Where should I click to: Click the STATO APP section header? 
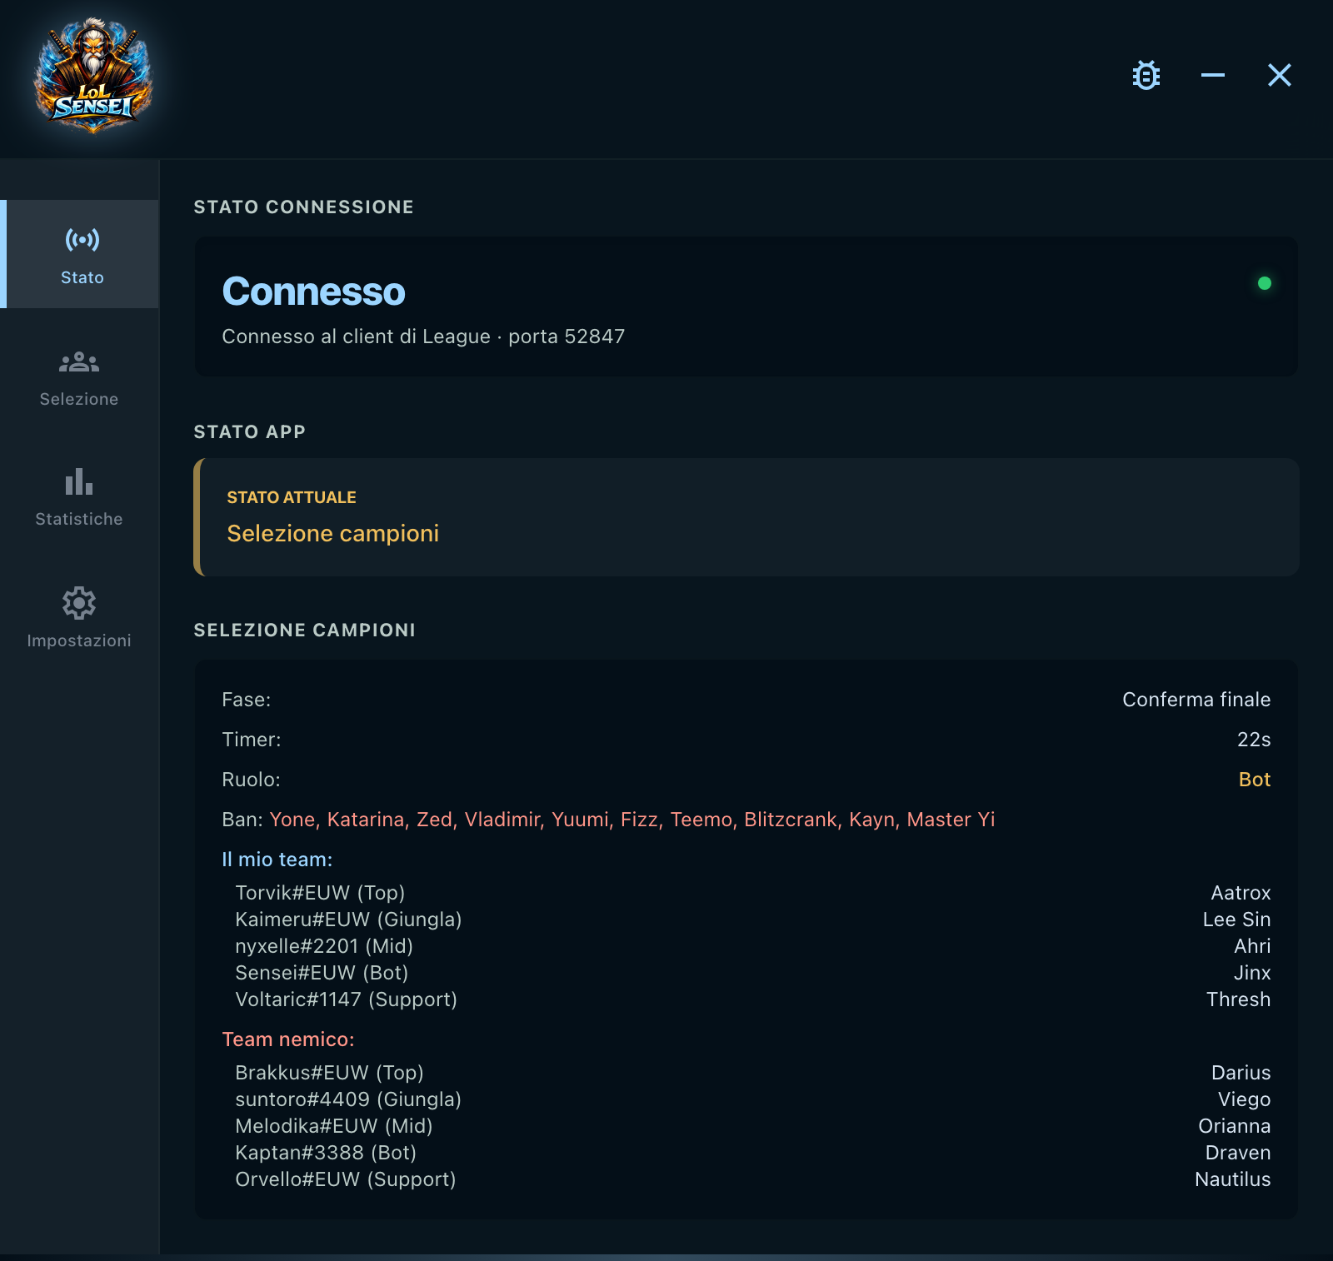pos(250,431)
